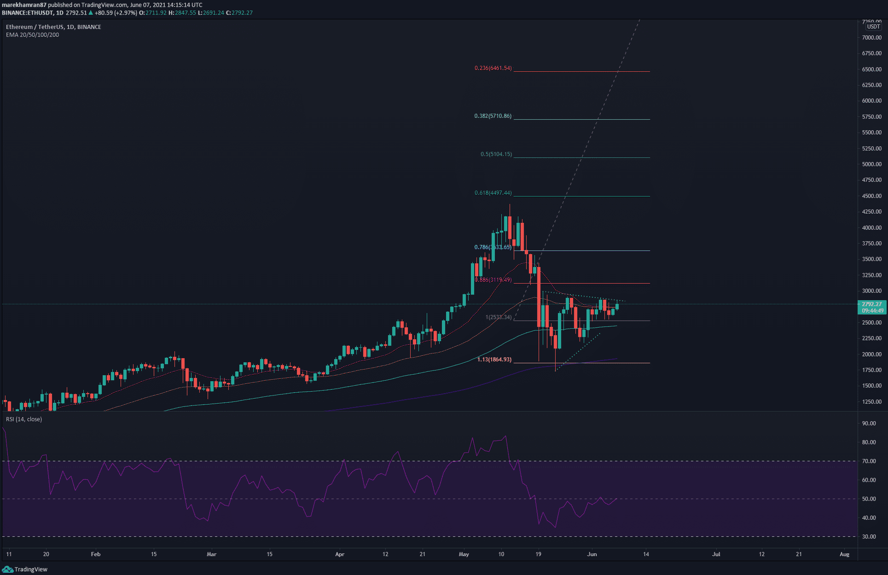The width and height of the screenshot is (888, 575).
Task: Click the Jun label on time axis
Action: coord(592,554)
